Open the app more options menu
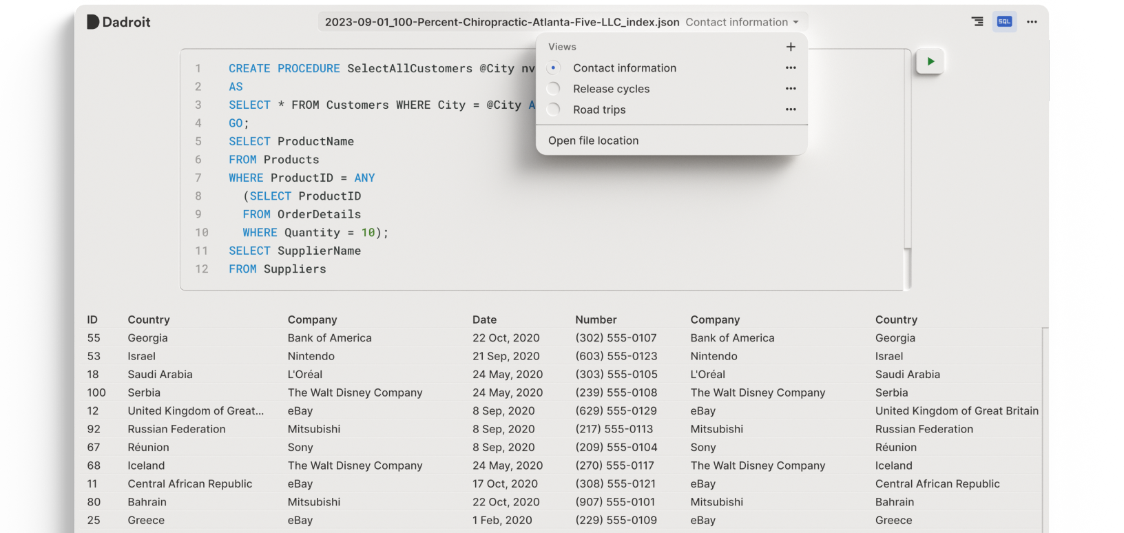 point(1032,22)
